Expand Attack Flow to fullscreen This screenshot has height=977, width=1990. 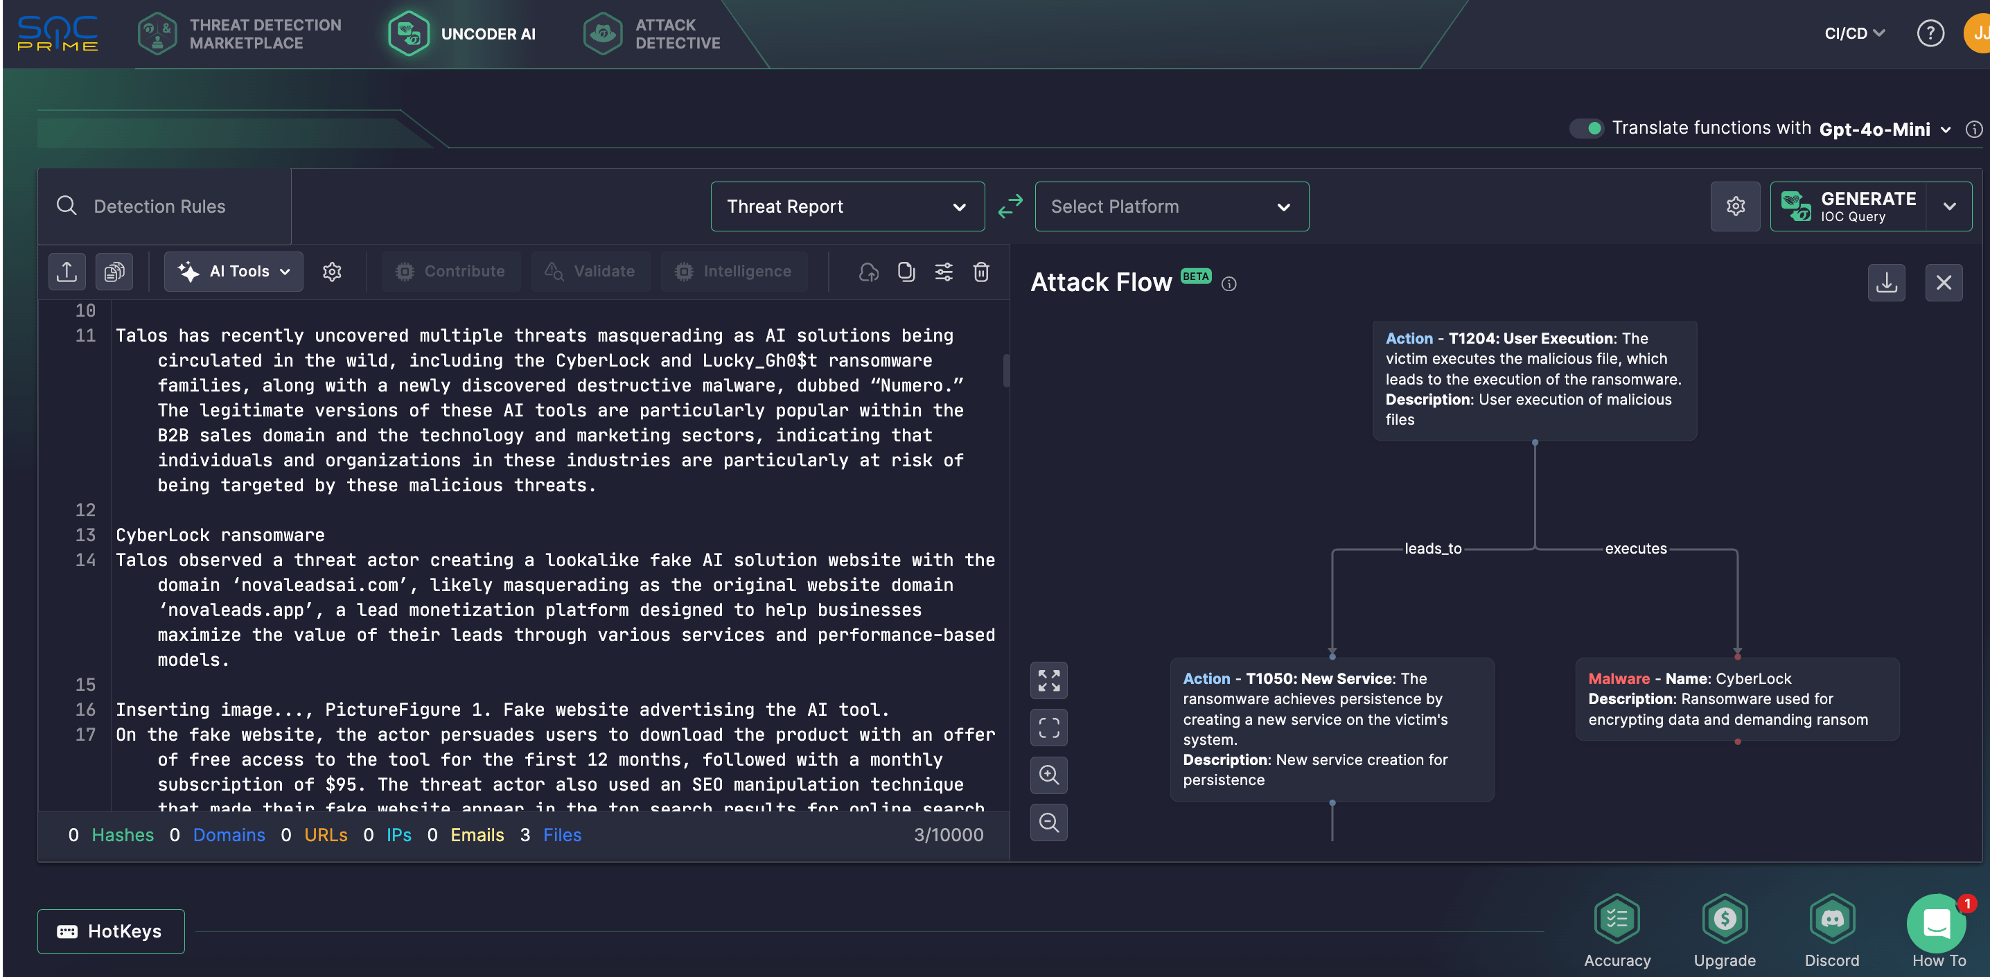point(1048,680)
